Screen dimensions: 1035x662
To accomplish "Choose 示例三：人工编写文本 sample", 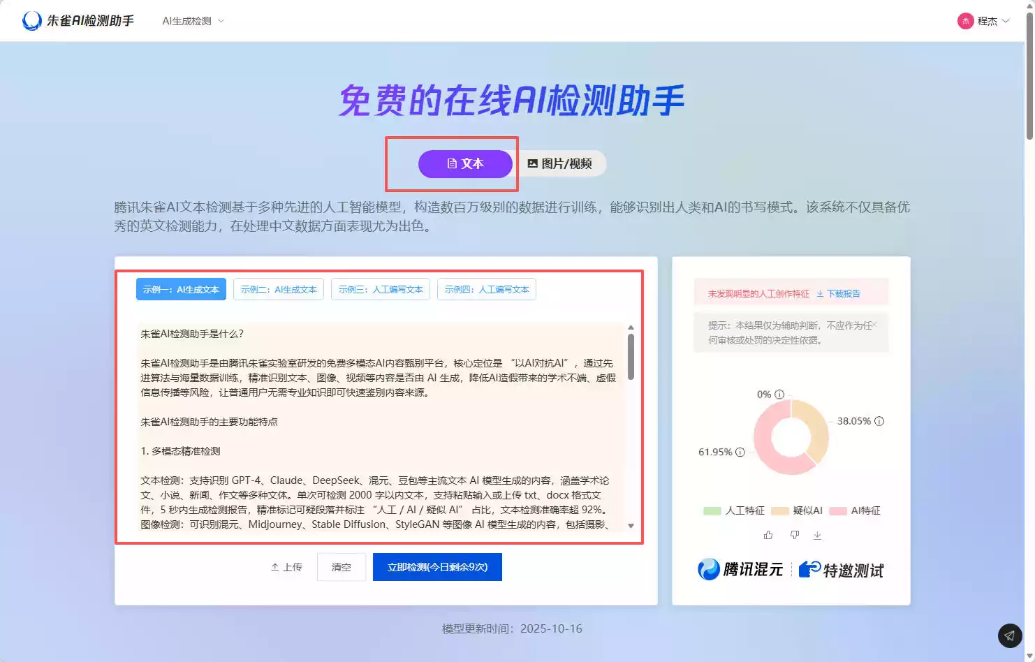I will [x=381, y=289].
